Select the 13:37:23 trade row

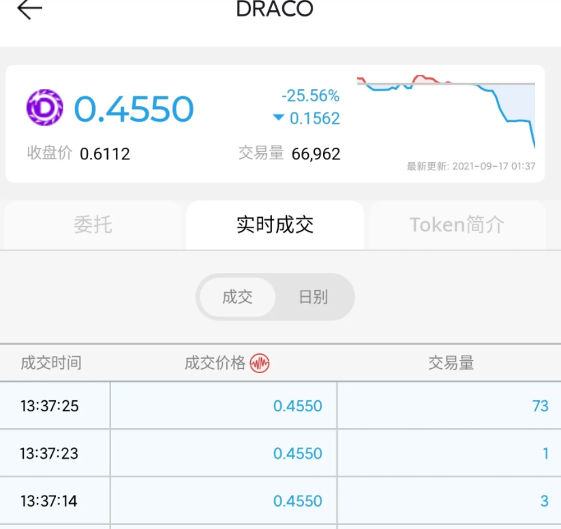click(x=281, y=453)
